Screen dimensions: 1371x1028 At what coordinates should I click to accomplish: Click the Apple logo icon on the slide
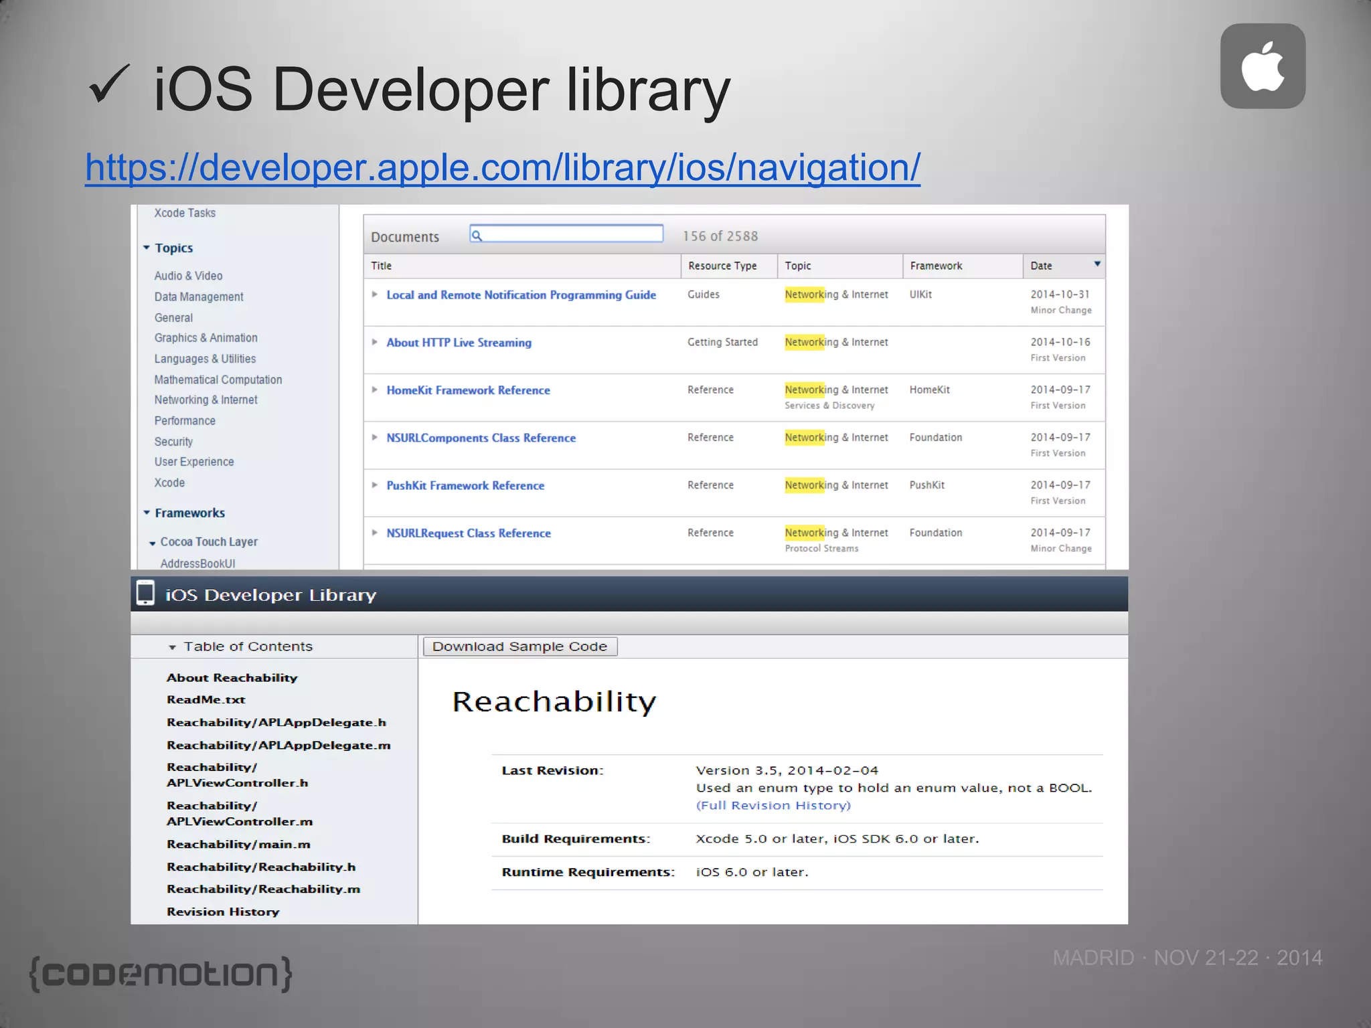tap(1263, 66)
